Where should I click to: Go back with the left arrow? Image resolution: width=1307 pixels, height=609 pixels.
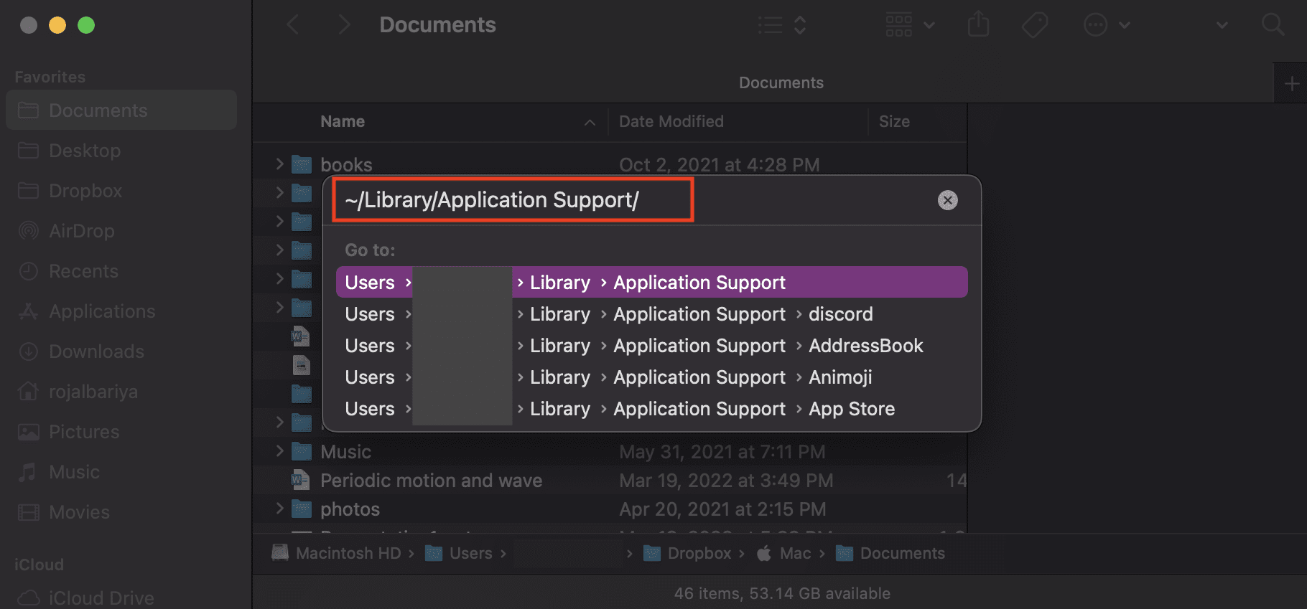click(293, 25)
